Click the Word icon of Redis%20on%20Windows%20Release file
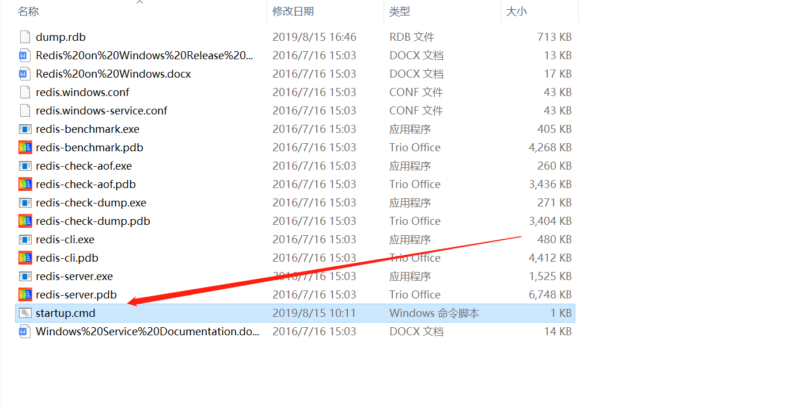The height and width of the screenshot is (406, 804). [x=25, y=55]
